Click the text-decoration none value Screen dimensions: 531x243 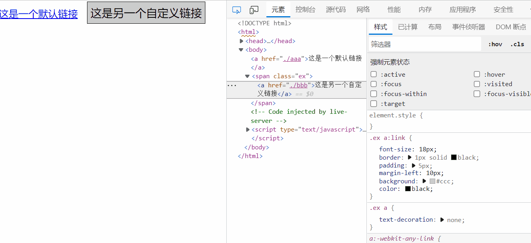(x=454, y=220)
